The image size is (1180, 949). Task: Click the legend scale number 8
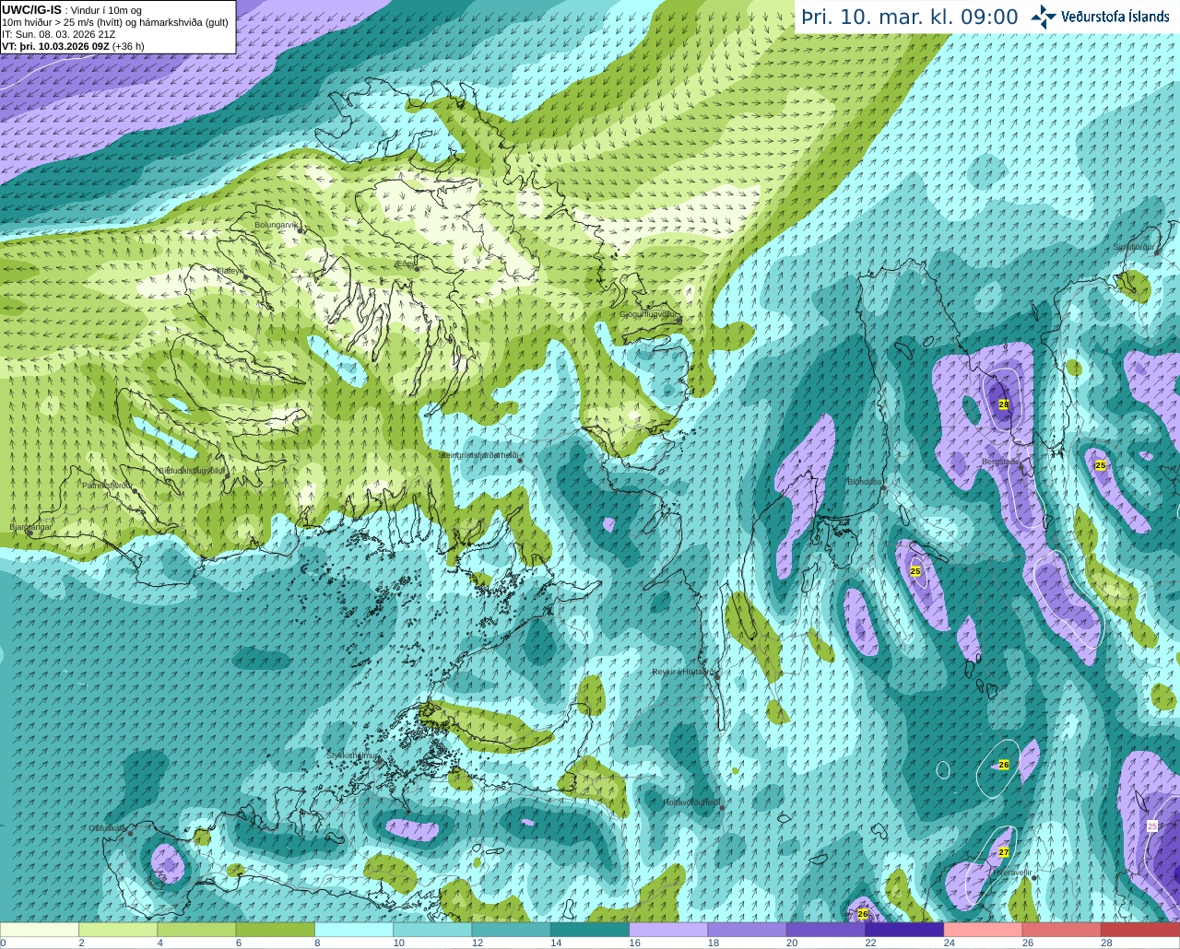tap(318, 943)
